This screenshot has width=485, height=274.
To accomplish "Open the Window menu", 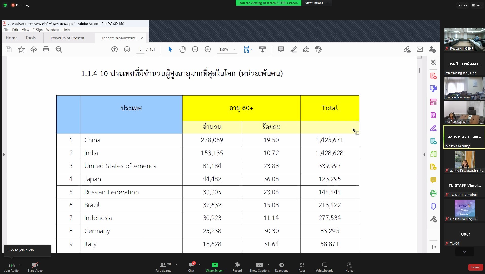I will click(52, 30).
